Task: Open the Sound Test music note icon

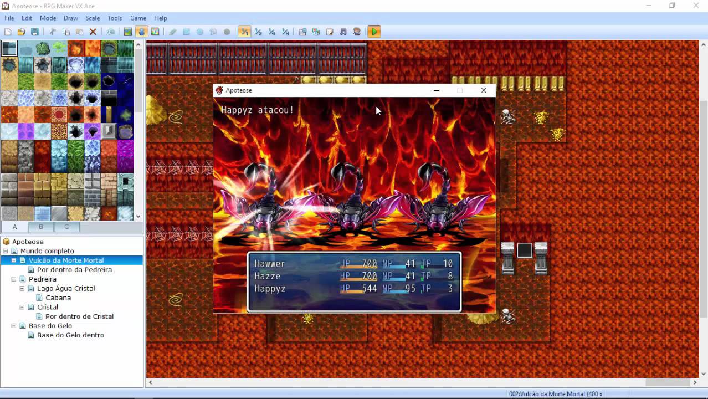Action: pos(343,32)
